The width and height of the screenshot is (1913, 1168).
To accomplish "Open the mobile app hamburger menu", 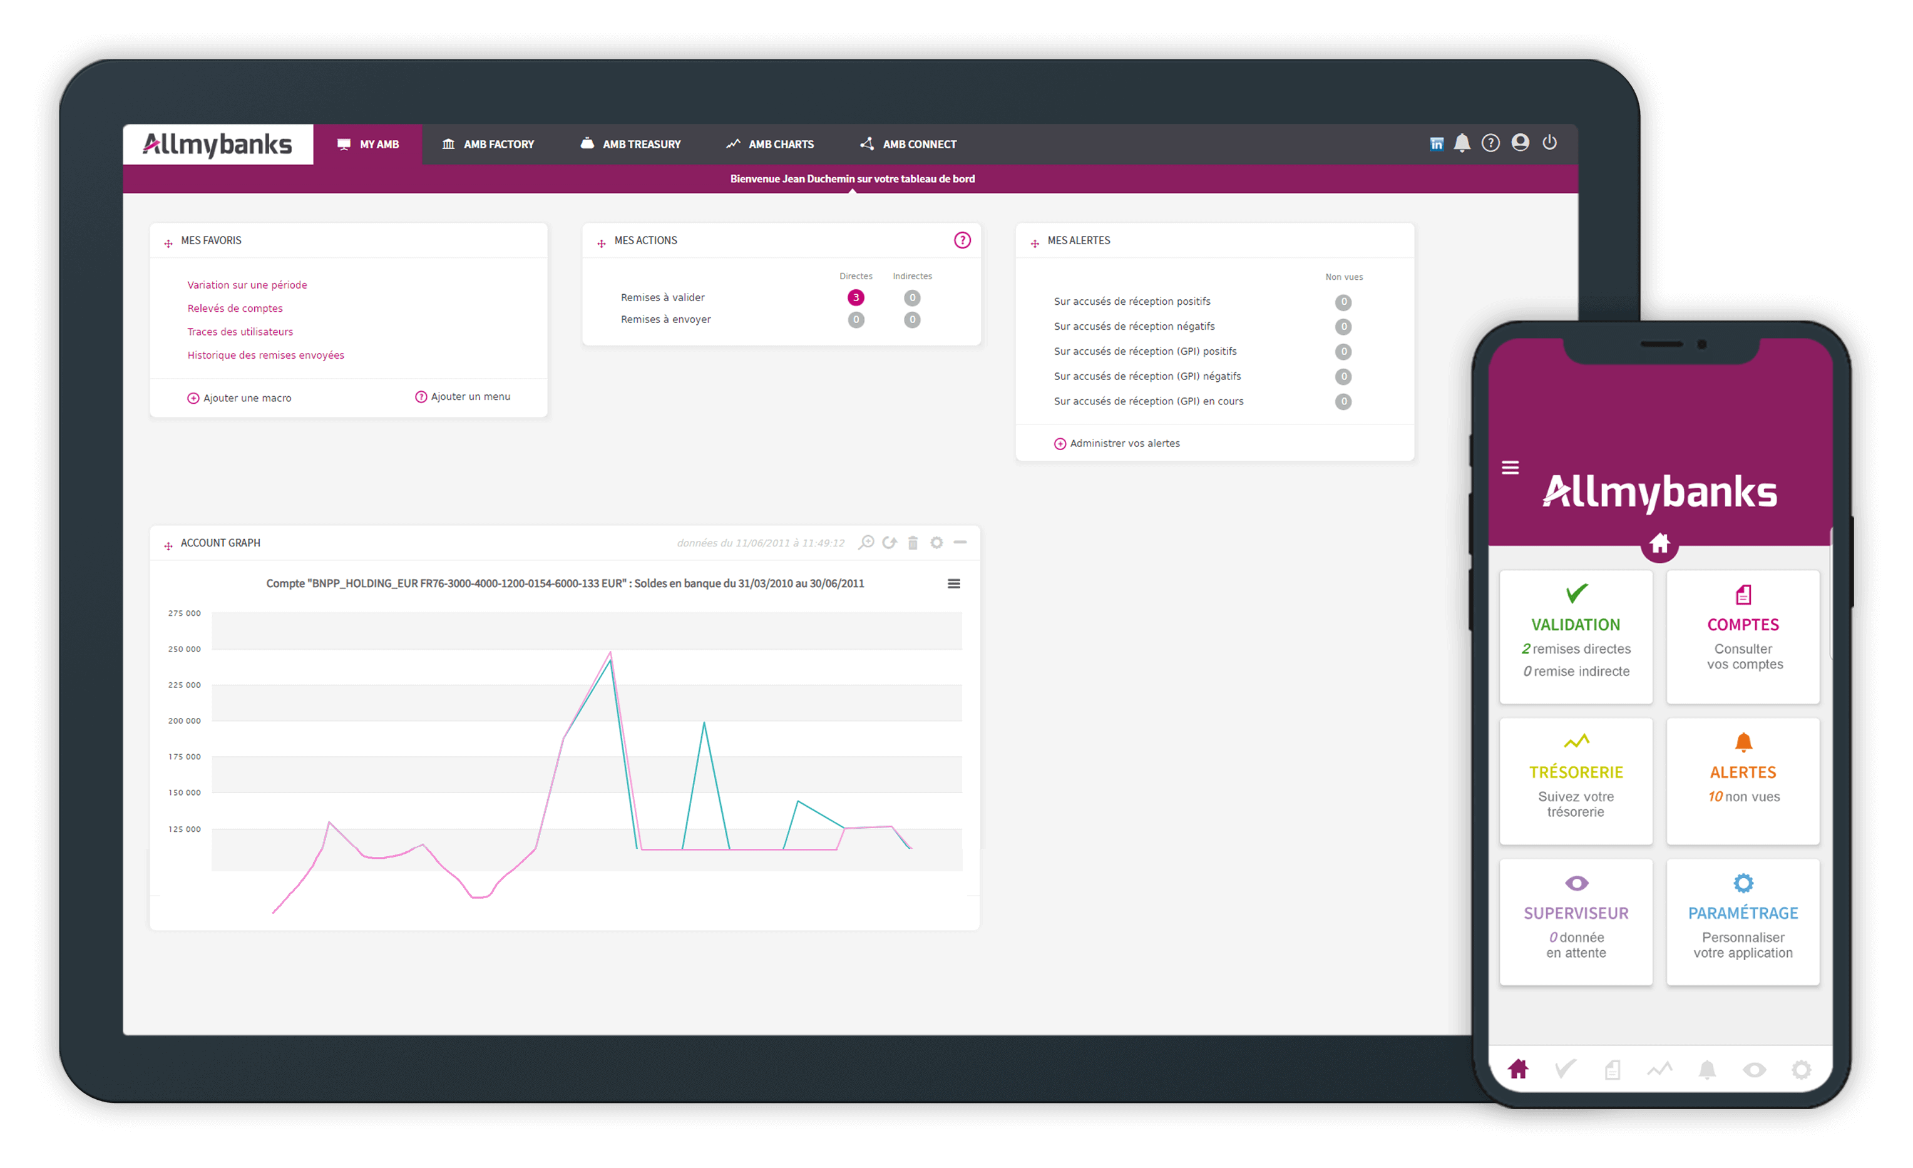I will [x=1510, y=468].
